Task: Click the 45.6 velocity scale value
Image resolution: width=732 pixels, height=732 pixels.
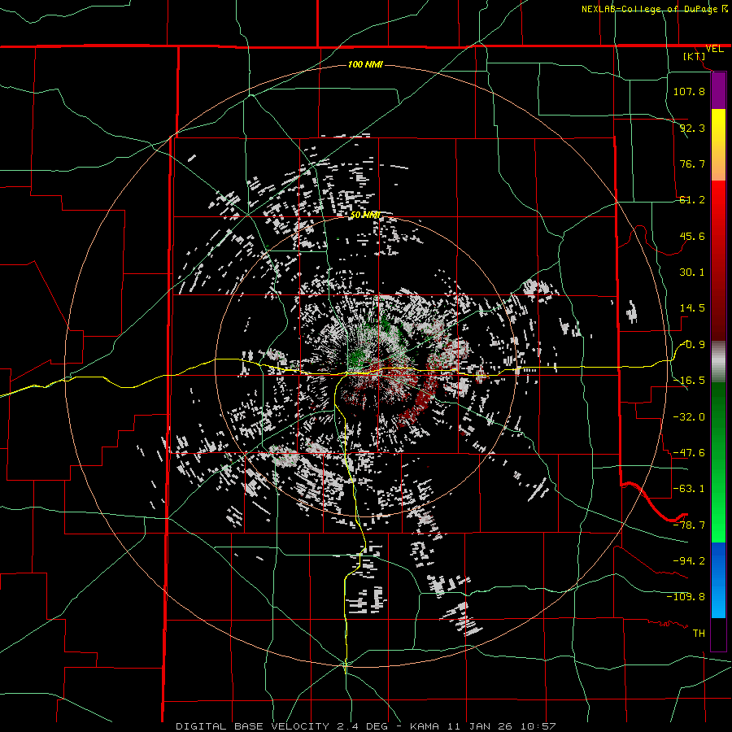Action: point(692,236)
